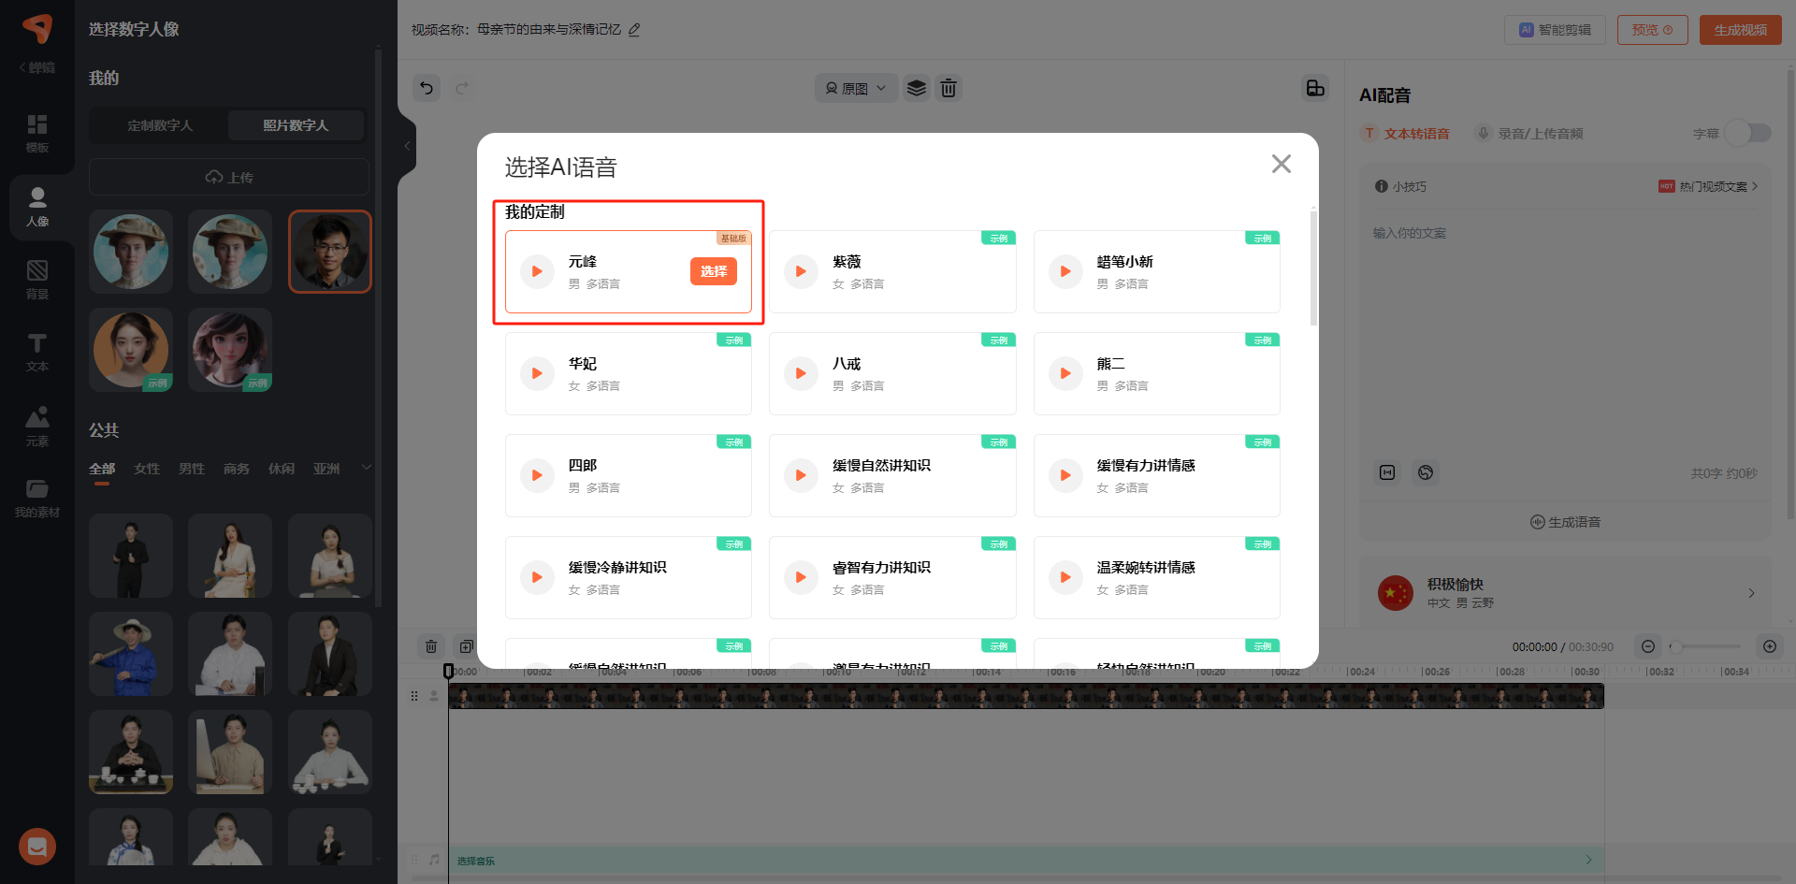Open the 元素 elements sidebar panel
1796x884 pixels.
(37, 427)
